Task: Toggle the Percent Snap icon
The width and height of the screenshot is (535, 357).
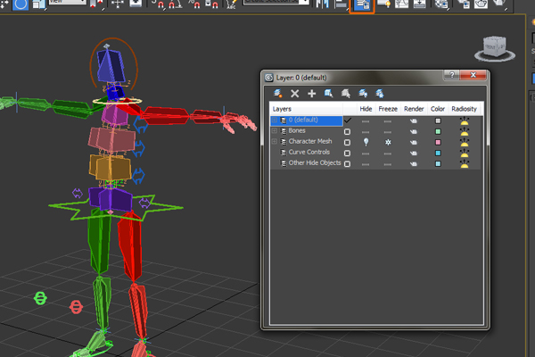Action: (194, 4)
